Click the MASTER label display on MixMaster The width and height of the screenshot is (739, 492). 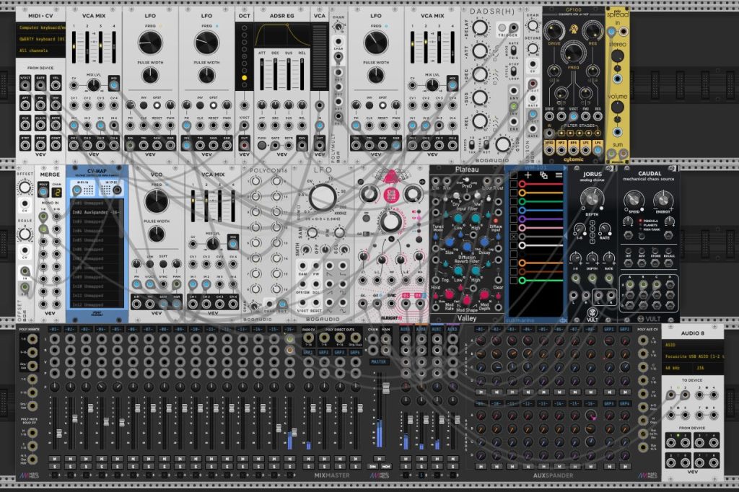click(x=380, y=362)
